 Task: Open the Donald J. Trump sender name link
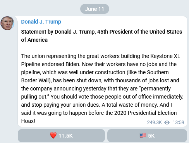coord(41,22)
